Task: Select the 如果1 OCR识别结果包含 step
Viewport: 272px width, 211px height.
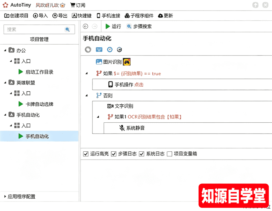Action: point(144,117)
